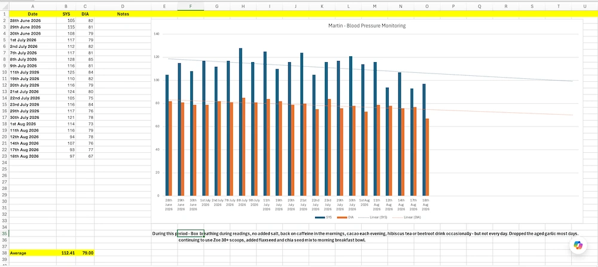This screenshot has height=267, width=598.
Task: Select the 8th July 2026 date cell
Action: click(x=32, y=59)
